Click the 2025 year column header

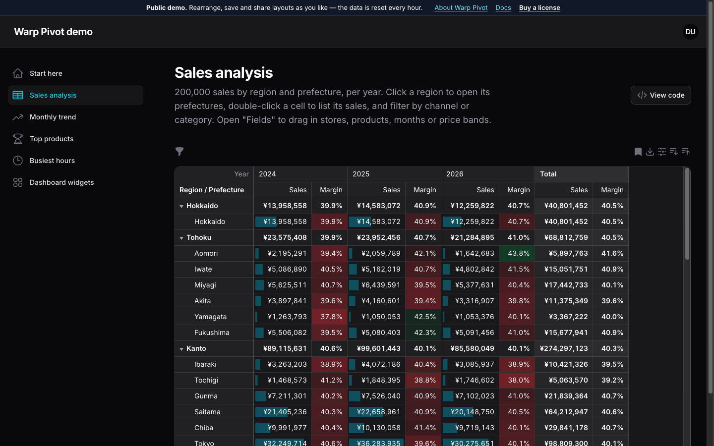tap(394, 174)
